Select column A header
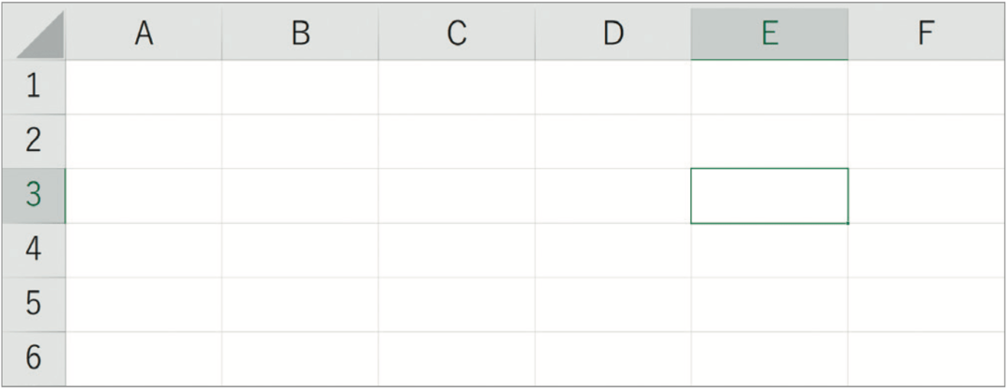1007x389 pixels. [144, 35]
